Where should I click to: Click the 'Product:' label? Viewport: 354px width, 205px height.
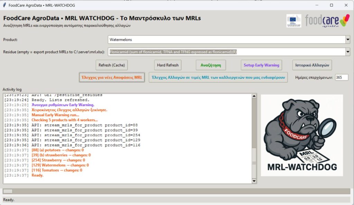(10, 40)
